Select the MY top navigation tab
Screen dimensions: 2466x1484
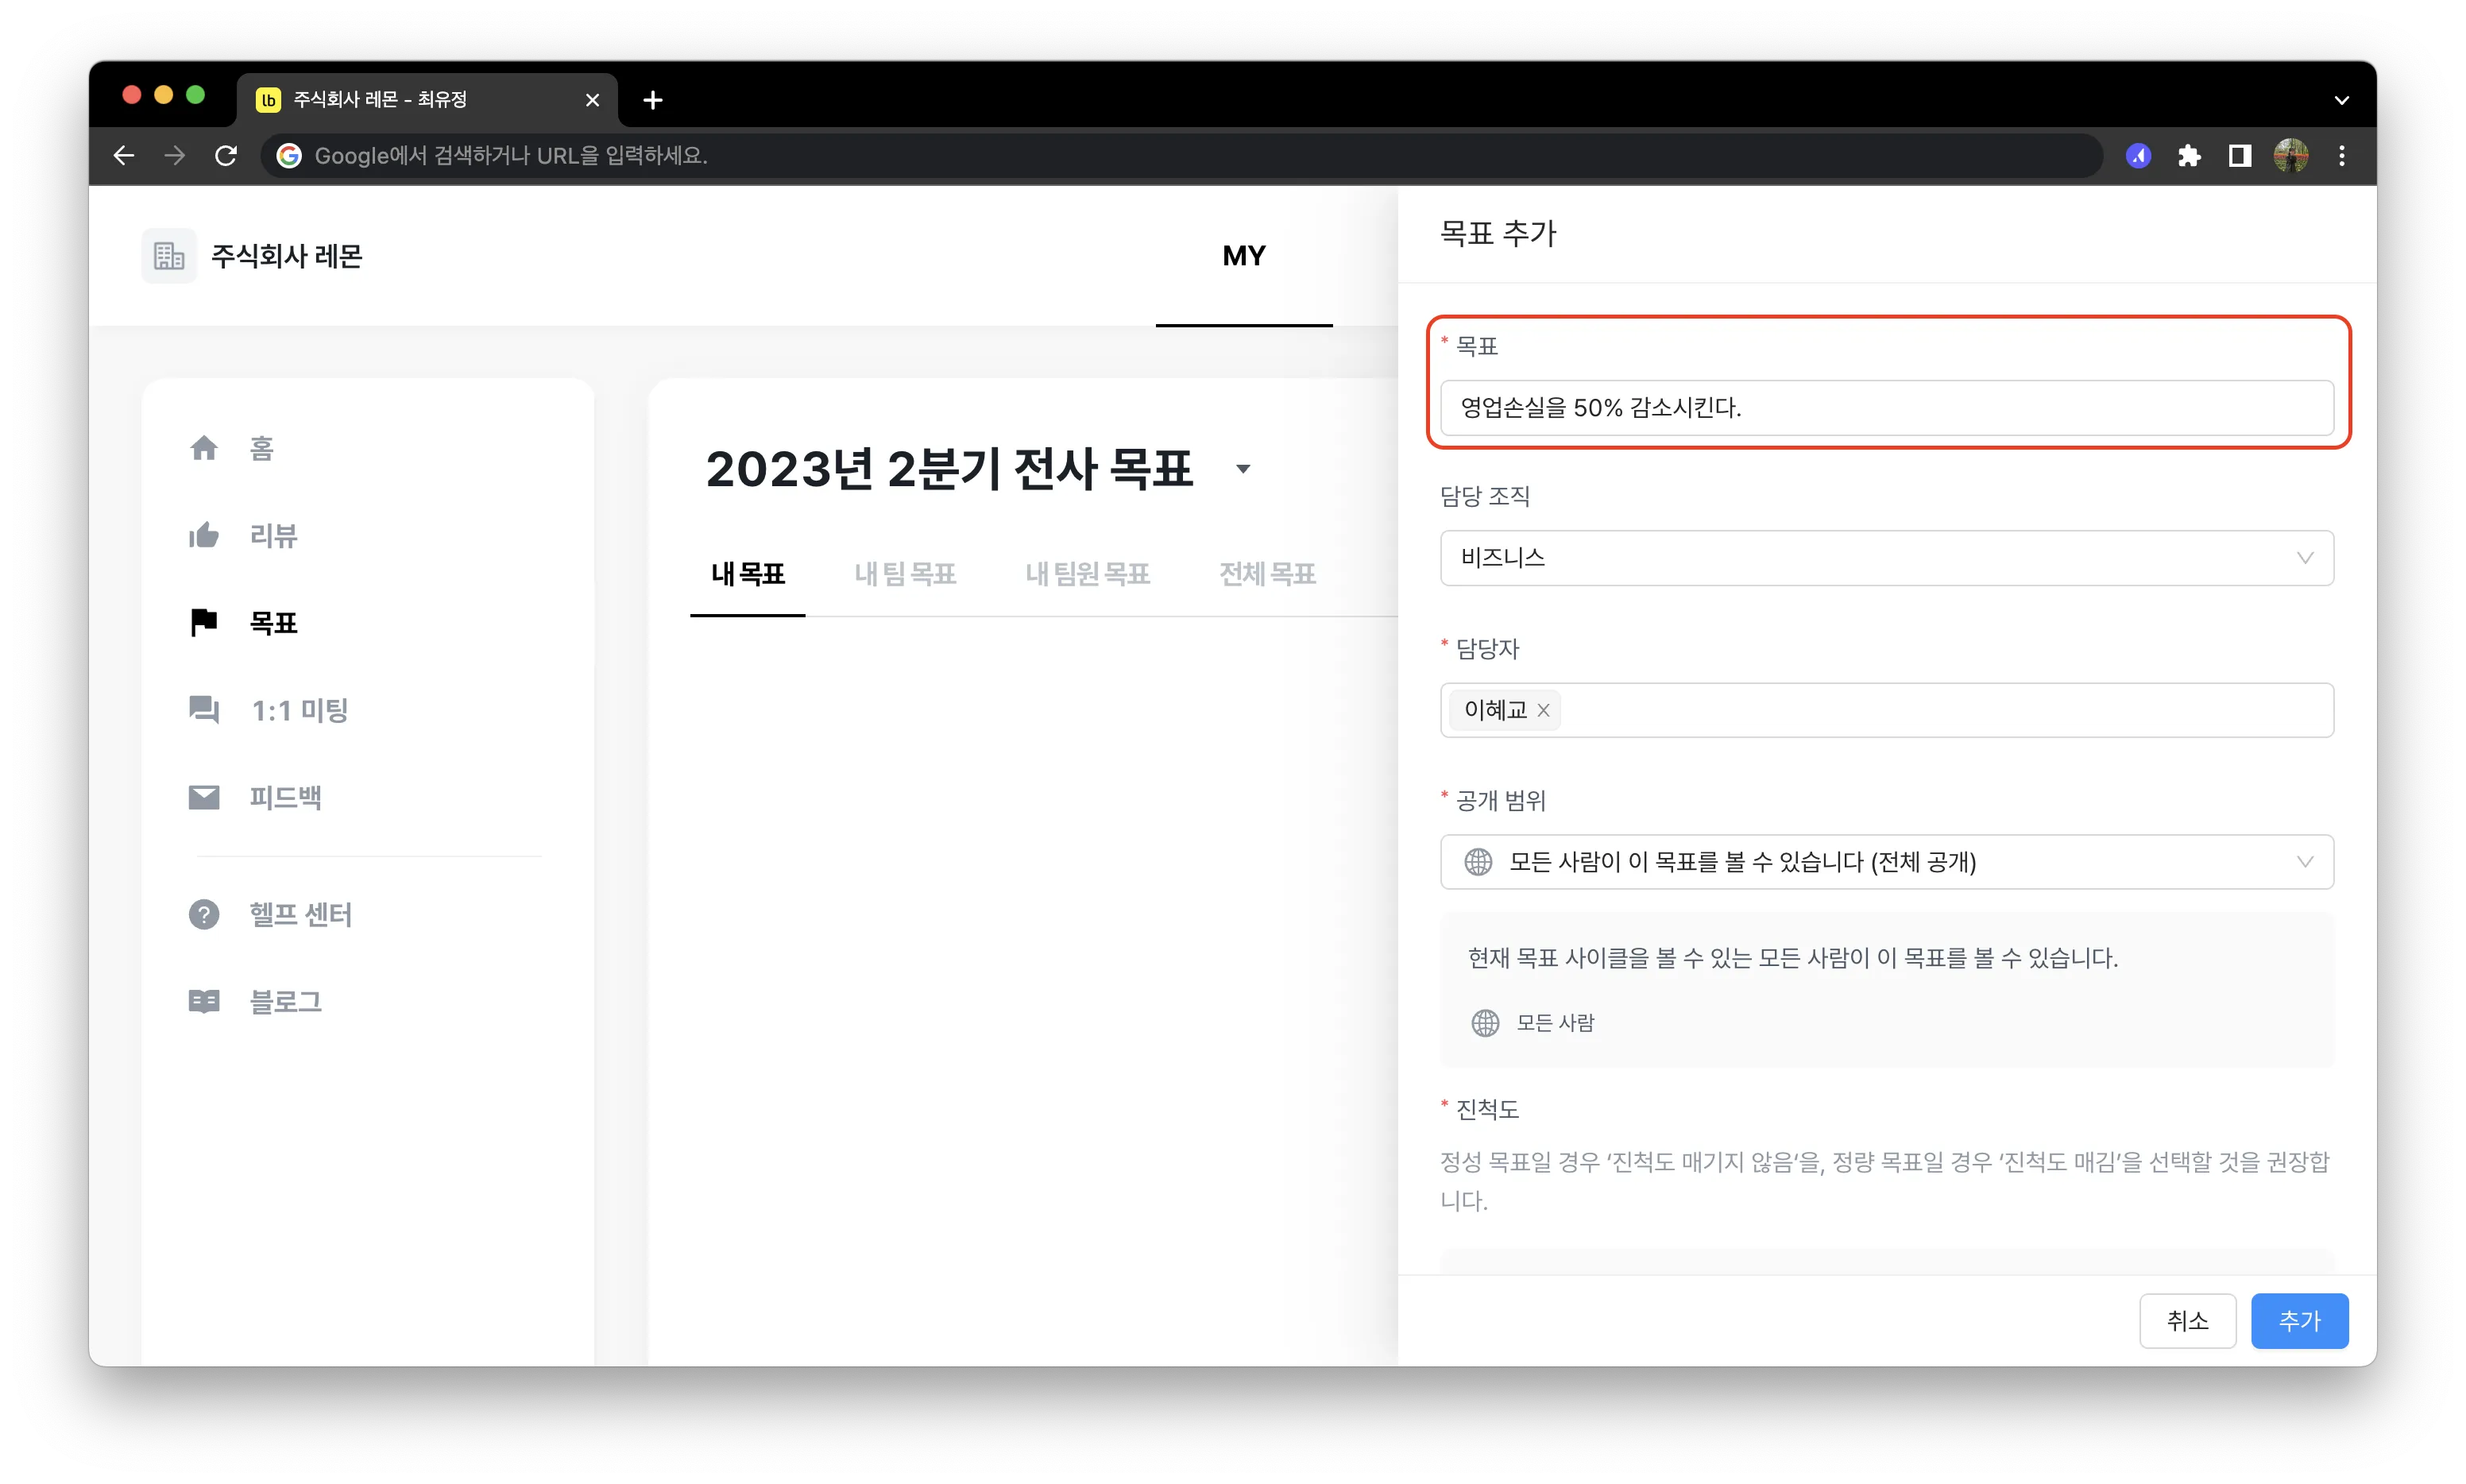point(1244,256)
